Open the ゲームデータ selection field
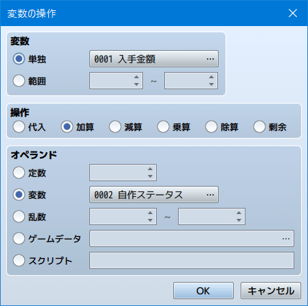The image size is (308, 306). (192, 239)
